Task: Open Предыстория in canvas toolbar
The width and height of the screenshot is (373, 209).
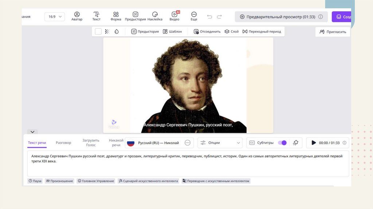Action: (145, 31)
